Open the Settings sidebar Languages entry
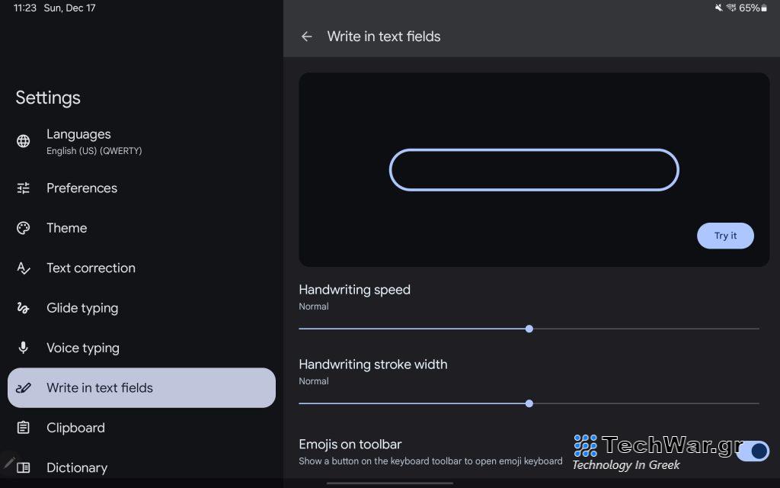The width and height of the screenshot is (780, 488). pos(78,141)
